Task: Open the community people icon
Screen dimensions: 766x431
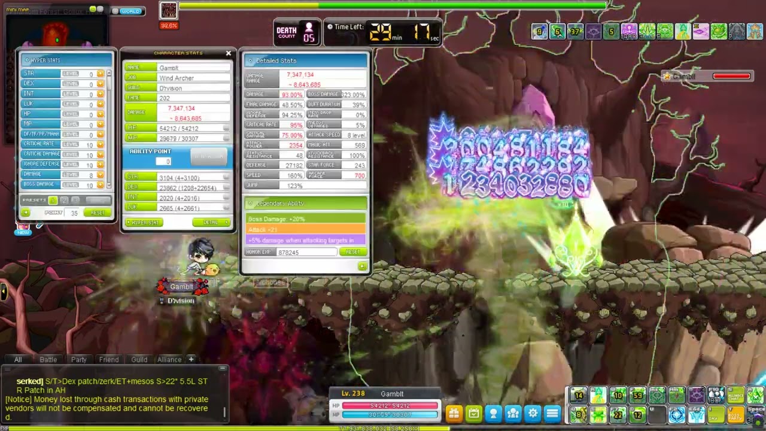Action: pyautogui.click(x=513, y=413)
